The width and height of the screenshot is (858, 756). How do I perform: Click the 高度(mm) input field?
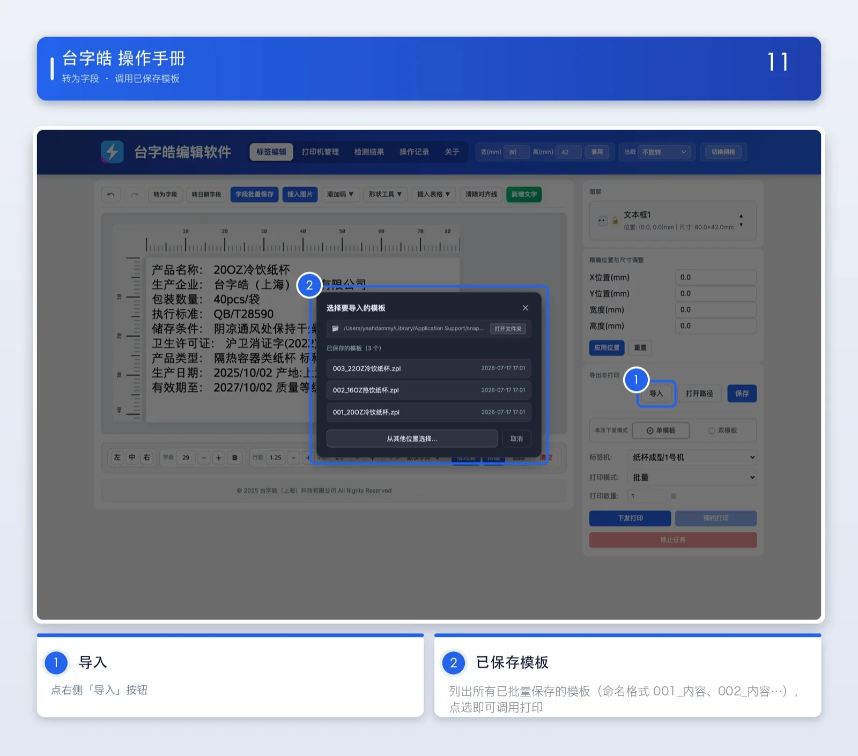(715, 325)
